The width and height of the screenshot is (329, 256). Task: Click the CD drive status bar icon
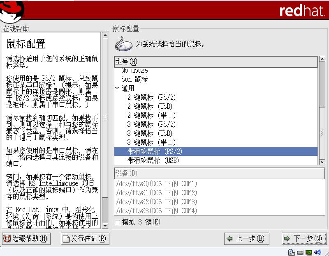(291, 252)
